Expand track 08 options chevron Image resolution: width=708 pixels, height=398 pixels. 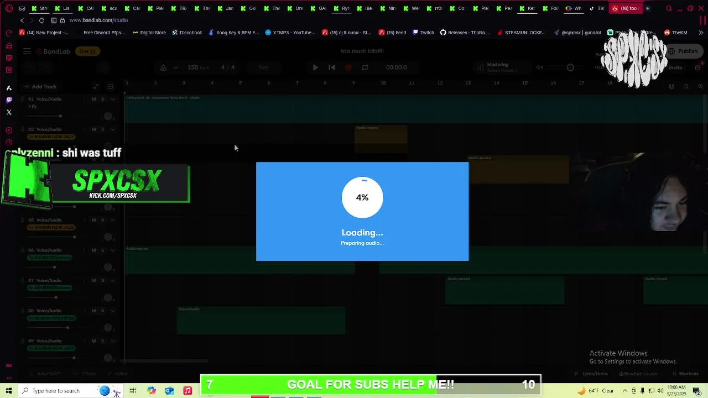pos(112,311)
